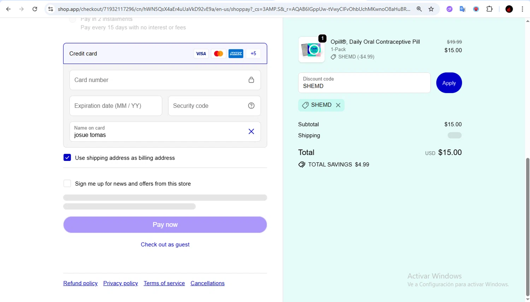Click the crossed-out $19.99 price
Screen dimensions: 530x302
pyautogui.click(x=454, y=42)
